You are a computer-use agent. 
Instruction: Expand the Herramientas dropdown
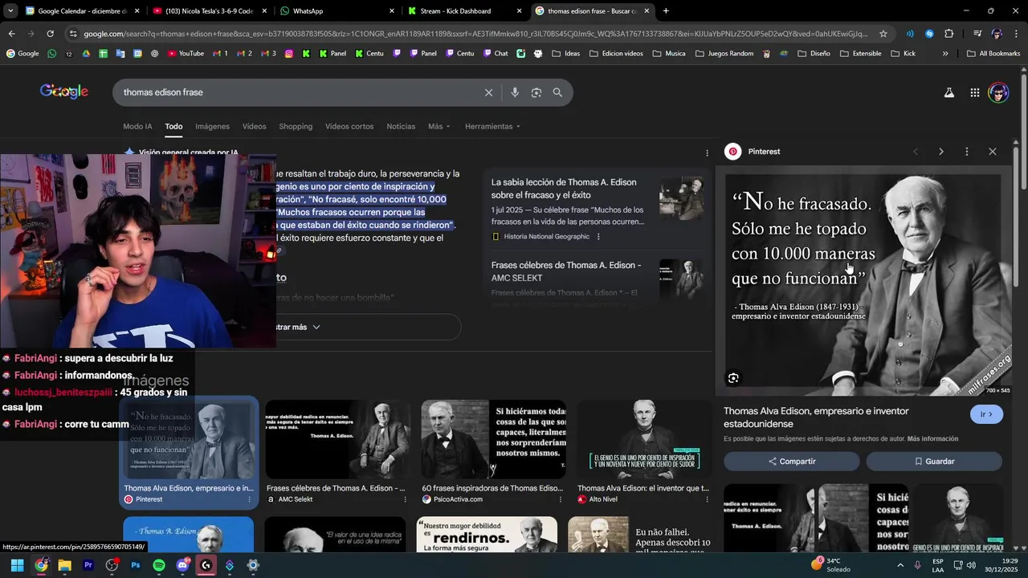492,127
